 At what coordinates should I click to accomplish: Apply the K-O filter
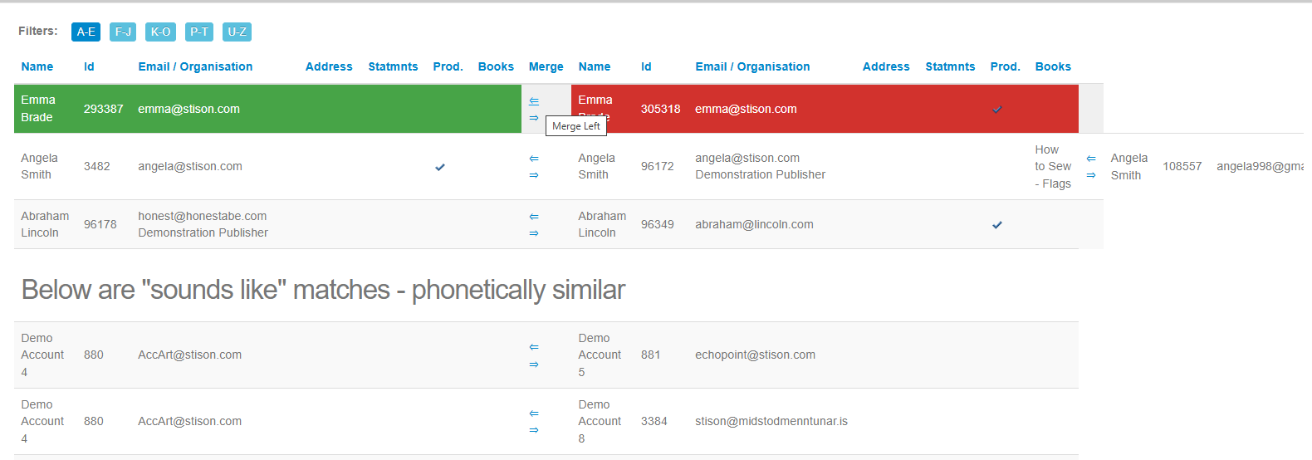coord(160,32)
